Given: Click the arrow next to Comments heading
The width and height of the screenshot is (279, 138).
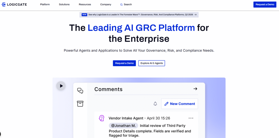Looking at the screenshot, I should (x=195, y=89).
